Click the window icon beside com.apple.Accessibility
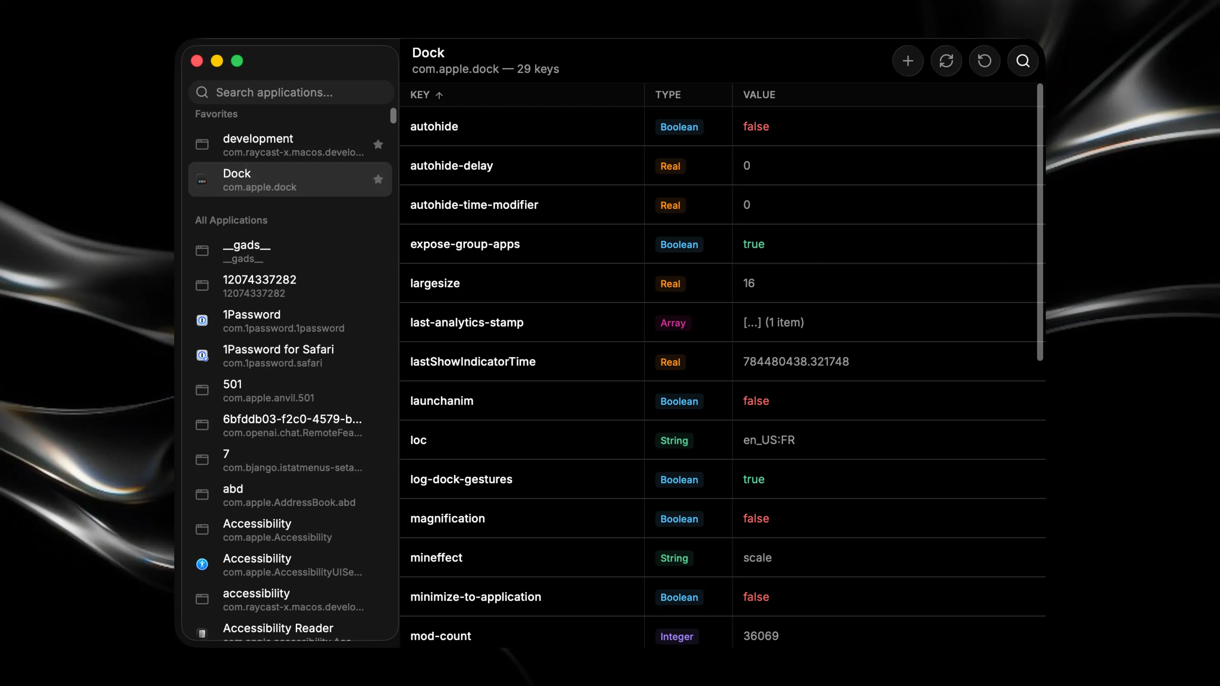The width and height of the screenshot is (1220, 686). coord(202,529)
